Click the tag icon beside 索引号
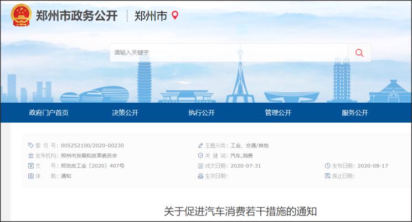 coord(31,146)
